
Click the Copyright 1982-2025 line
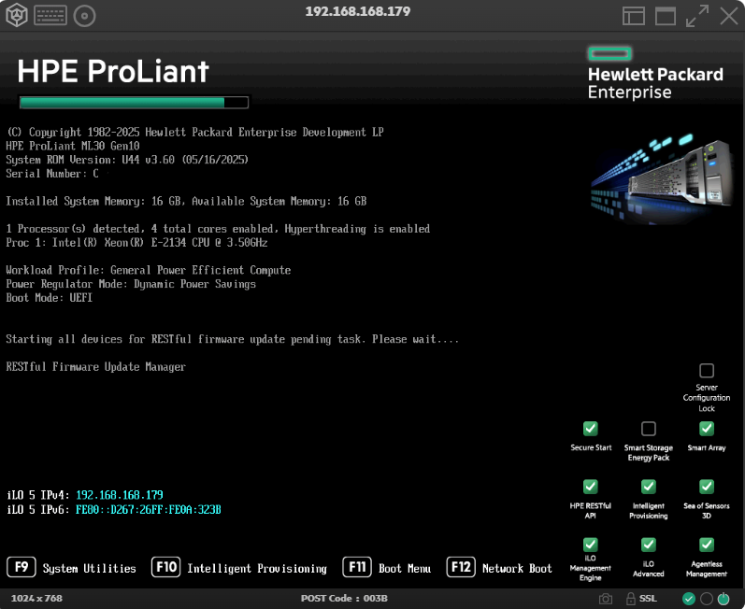tap(194, 133)
